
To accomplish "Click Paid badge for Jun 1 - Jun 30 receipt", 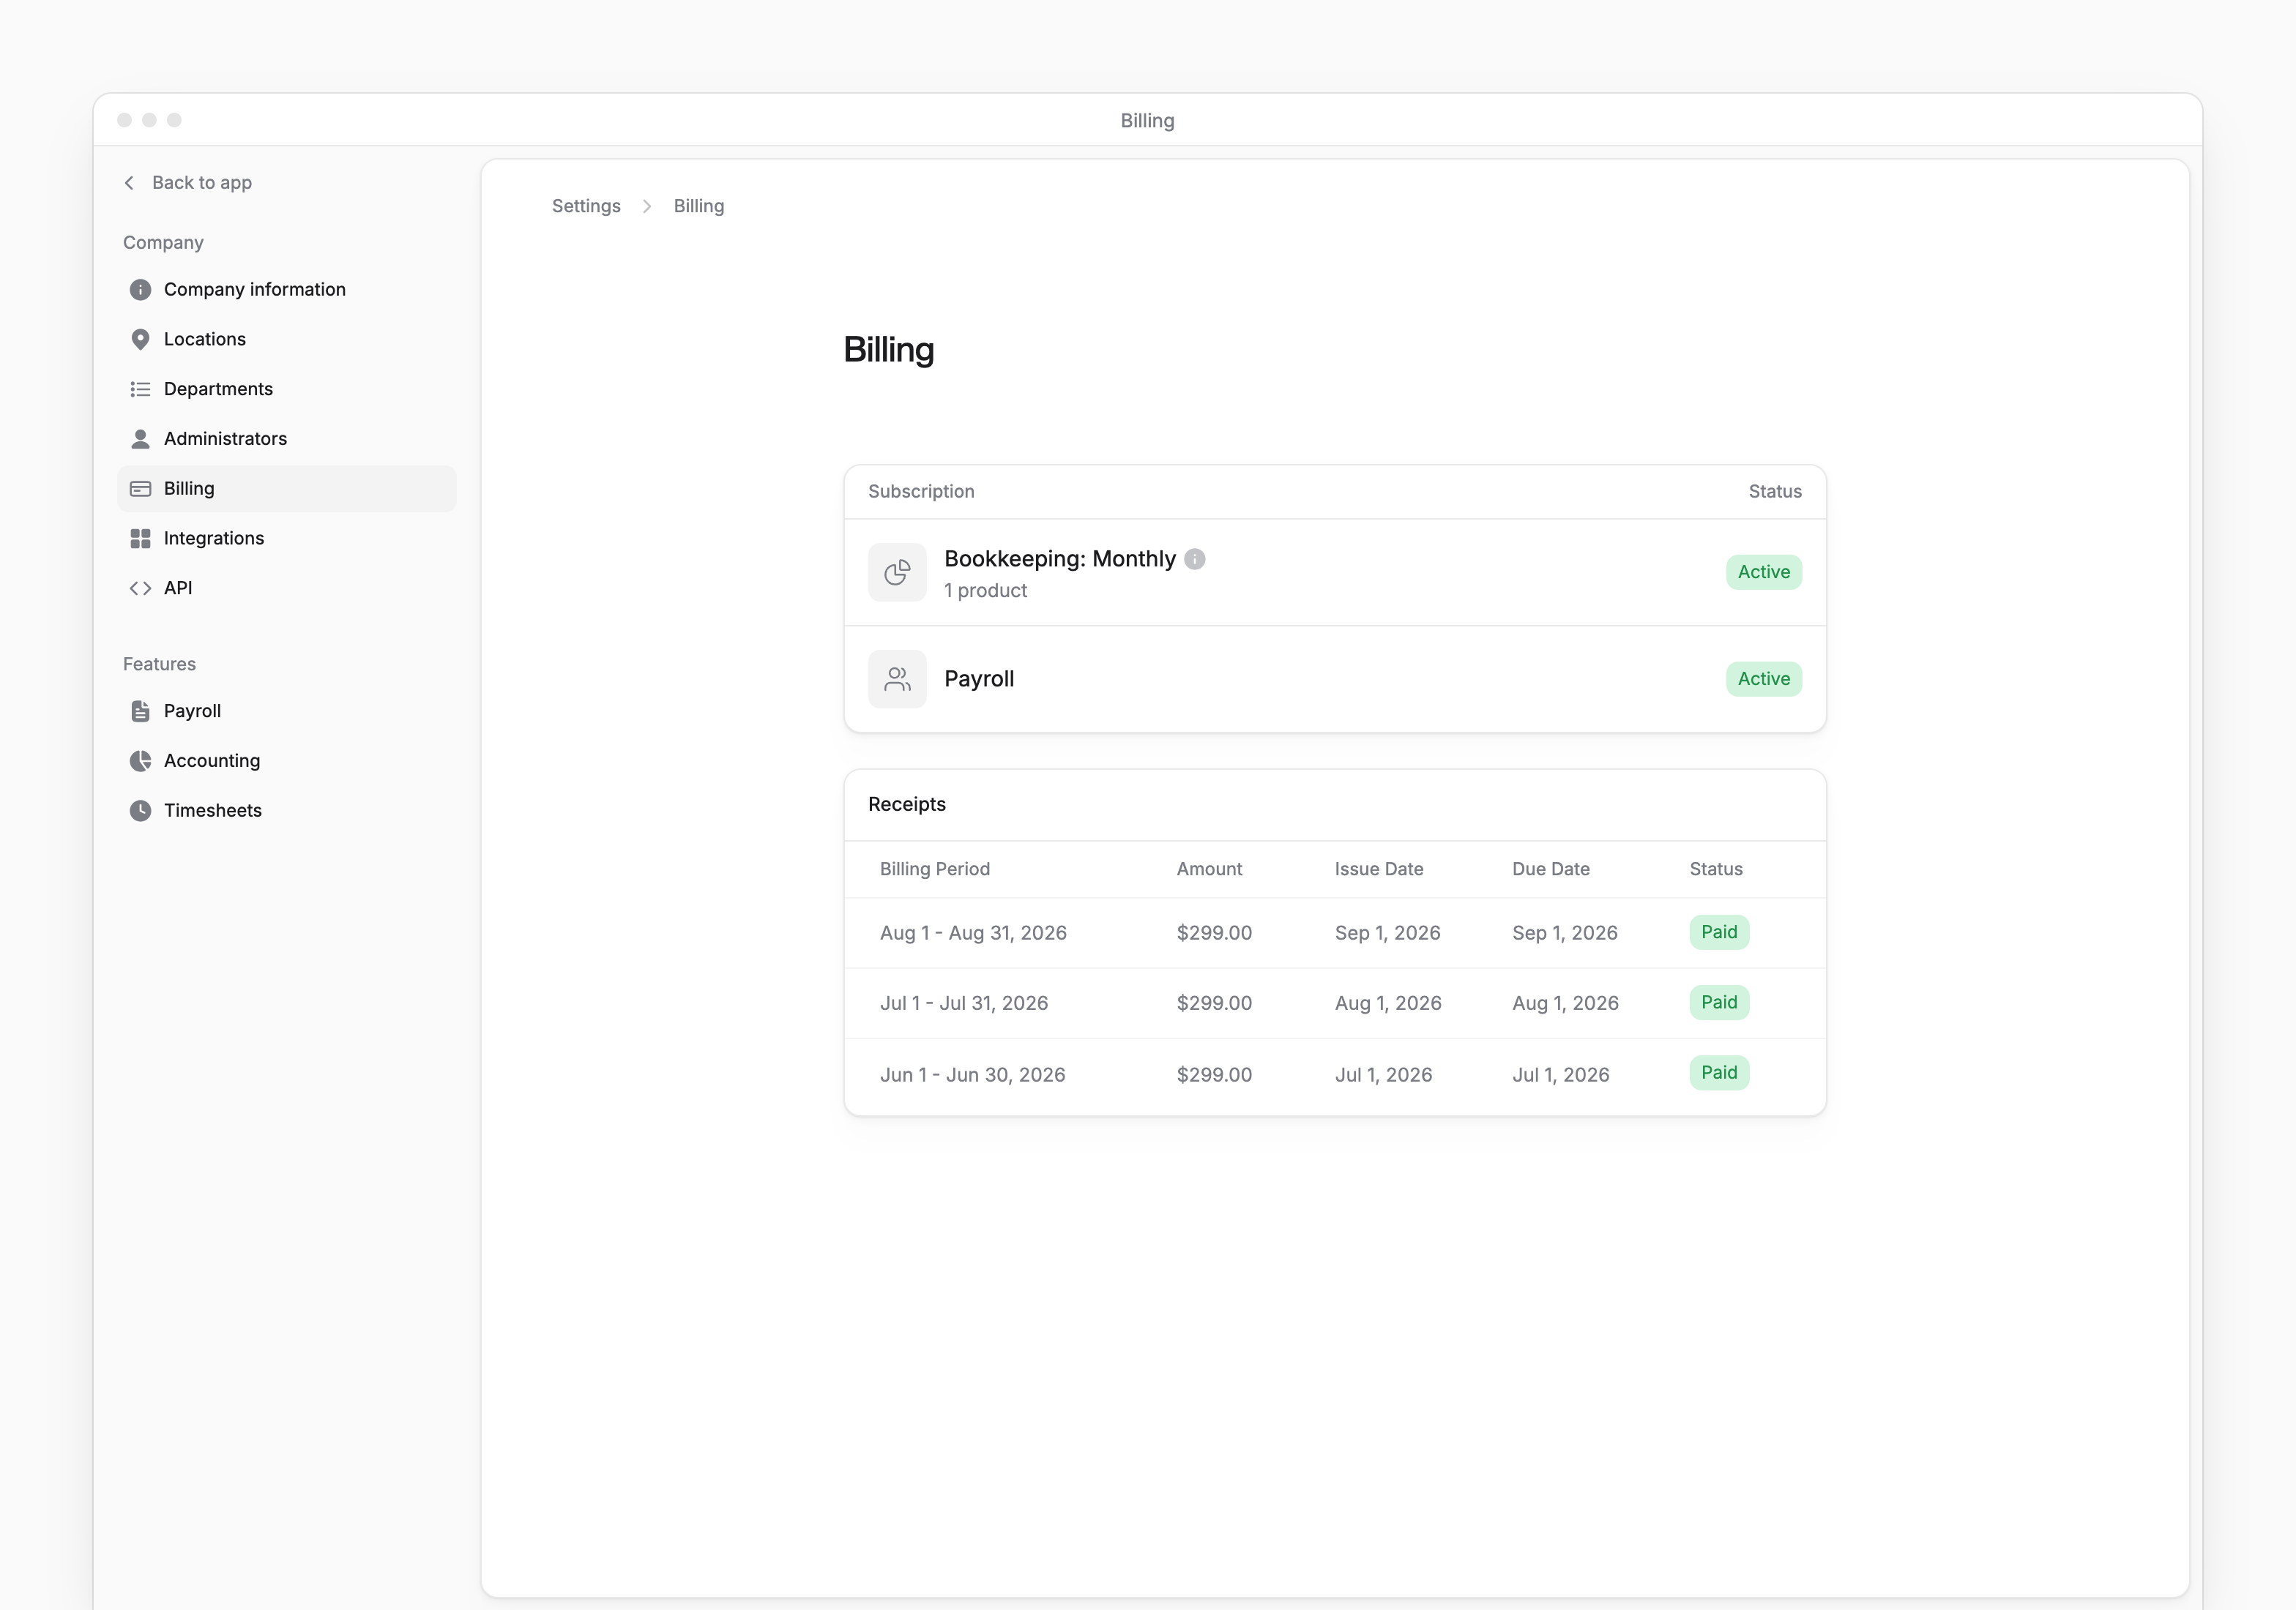I will [x=1719, y=1074].
